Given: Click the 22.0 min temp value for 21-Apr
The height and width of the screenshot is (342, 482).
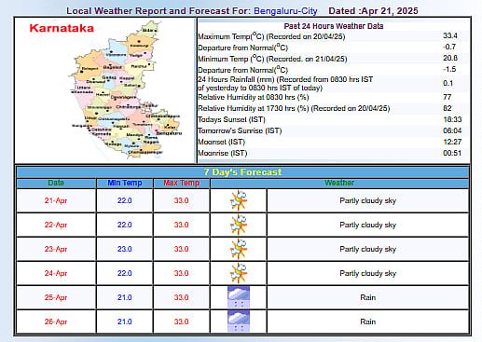Looking at the screenshot, I should (125, 200).
